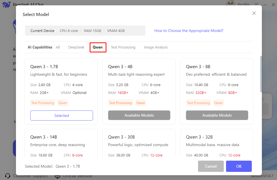Click the CPU 6-core device info
Image resolution: width=277 pixels, height=180 pixels.
(69, 31)
